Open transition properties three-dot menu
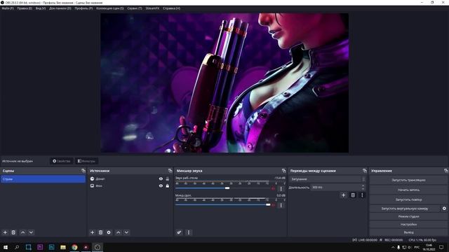Image resolution: width=449 pixels, height=252 pixels. point(362,195)
